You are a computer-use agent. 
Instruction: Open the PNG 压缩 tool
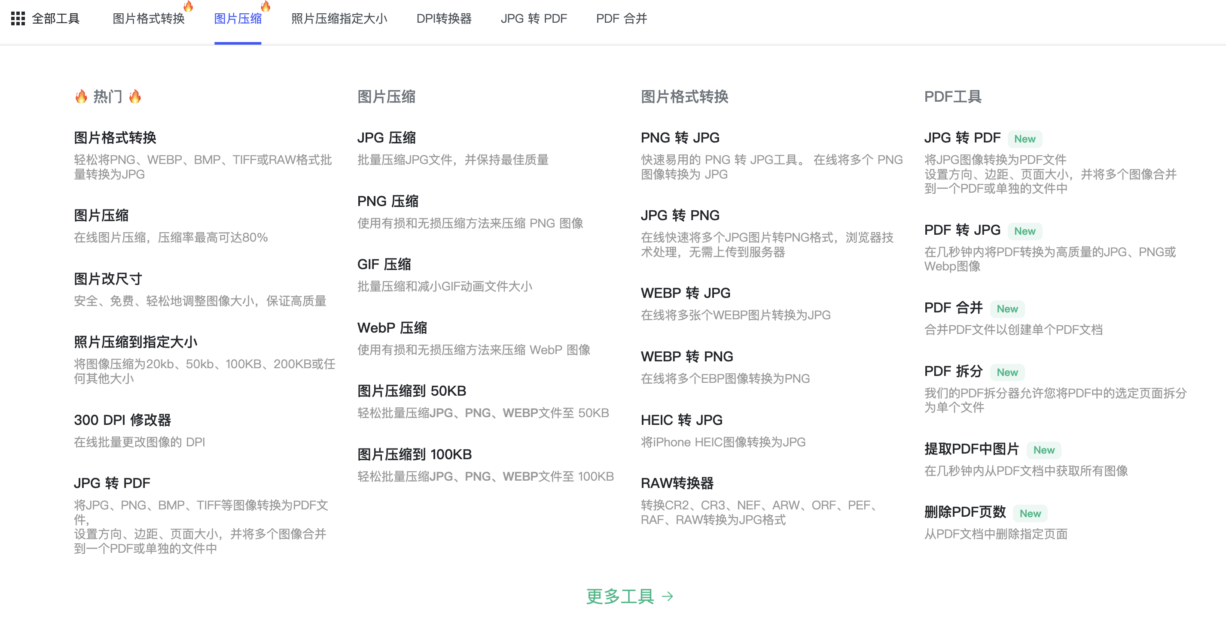(x=388, y=201)
